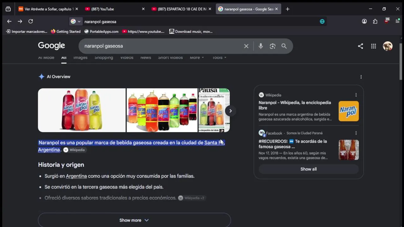
Task: Select the Images search tab
Action: pyautogui.click(x=80, y=58)
